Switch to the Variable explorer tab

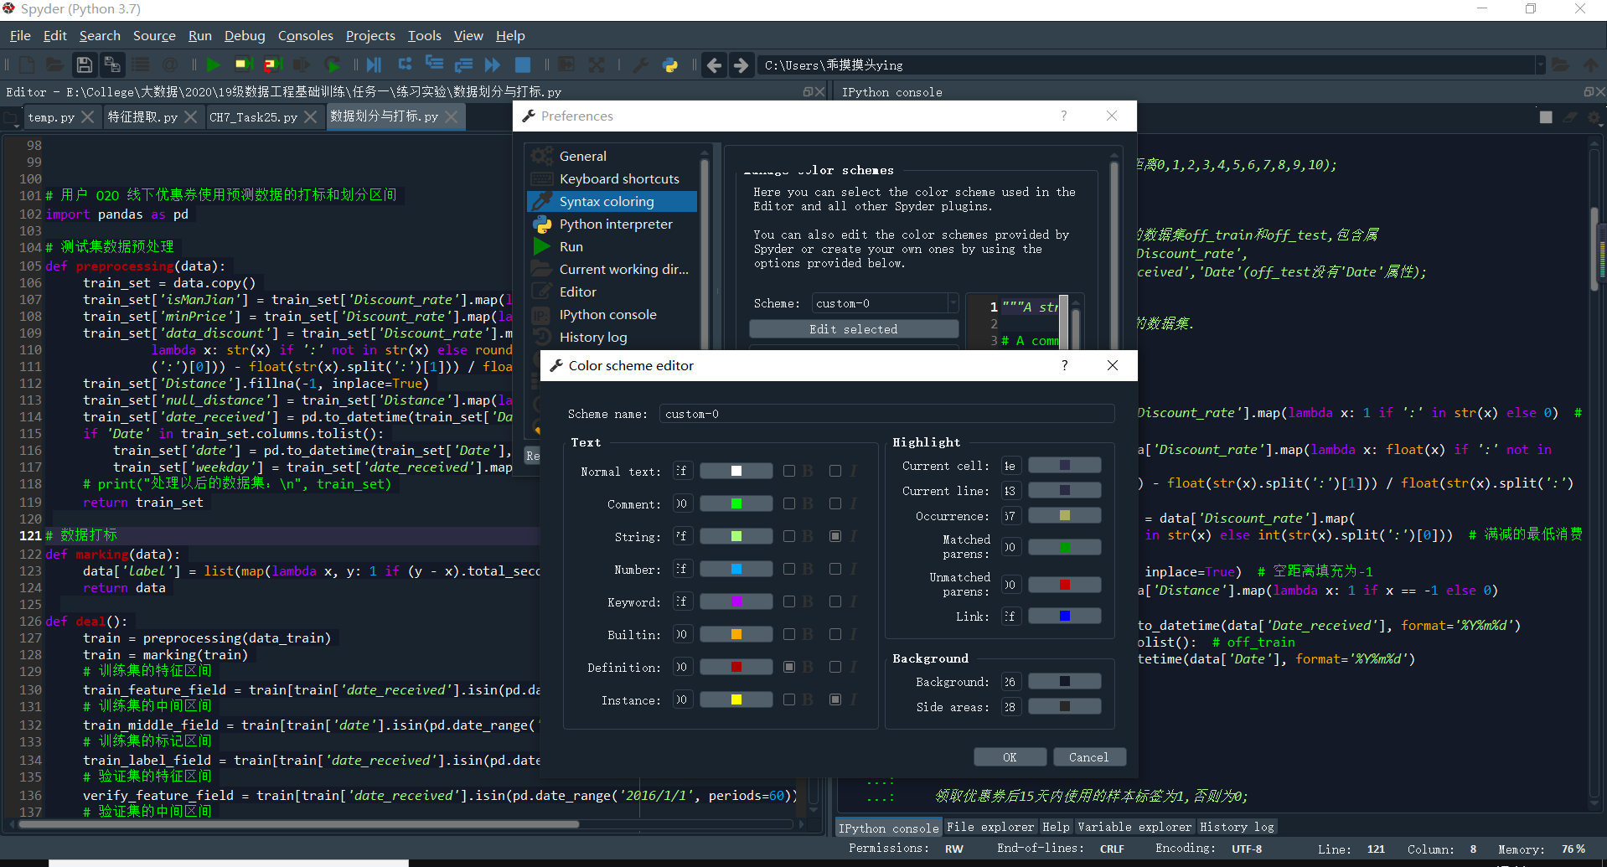(x=1134, y=827)
